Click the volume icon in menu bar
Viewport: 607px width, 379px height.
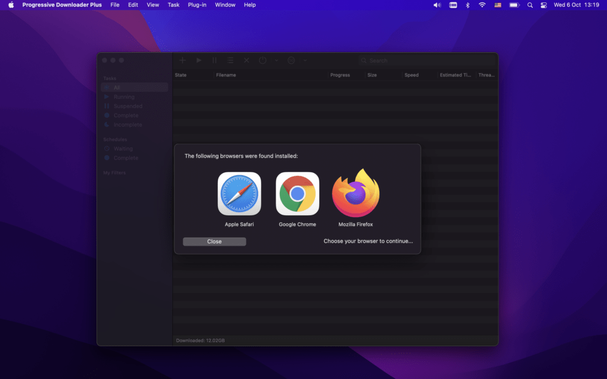(437, 5)
